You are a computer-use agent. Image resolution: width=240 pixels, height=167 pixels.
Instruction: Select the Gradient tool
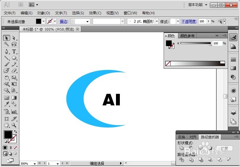coord(14,98)
